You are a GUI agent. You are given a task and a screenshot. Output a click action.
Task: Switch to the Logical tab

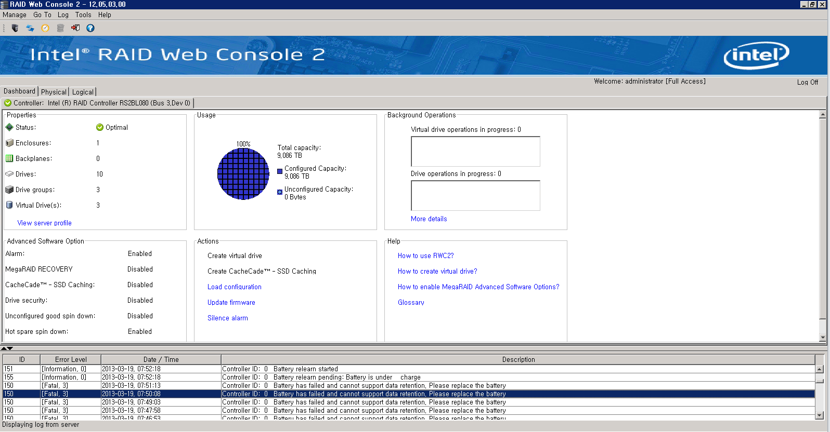tap(83, 92)
